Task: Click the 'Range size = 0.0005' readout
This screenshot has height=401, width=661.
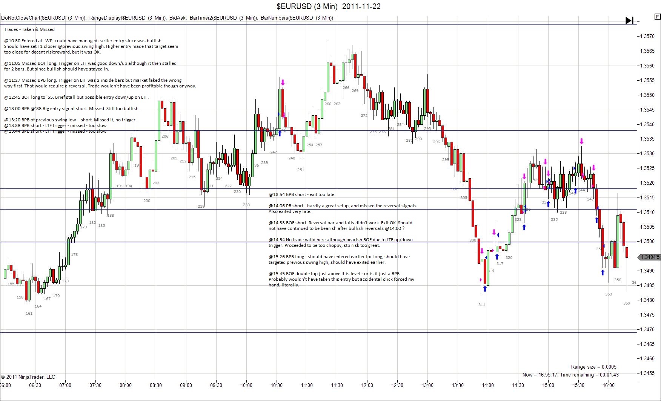Action: (593, 367)
